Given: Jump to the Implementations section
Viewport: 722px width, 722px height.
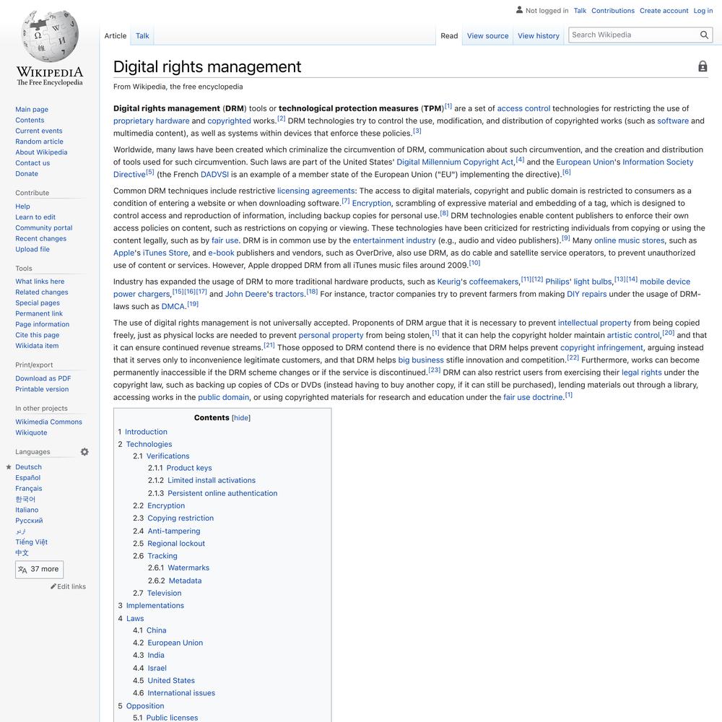Looking at the screenshot, I should click(x=155, y=606).
